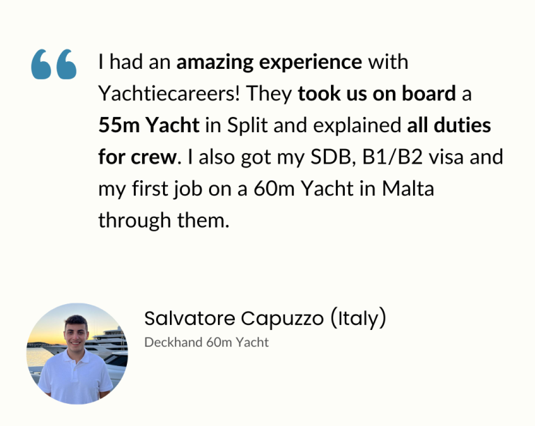This screenshot has height=426, width=535.
Task: Click the closing words through them
Action: pos(164,221)
